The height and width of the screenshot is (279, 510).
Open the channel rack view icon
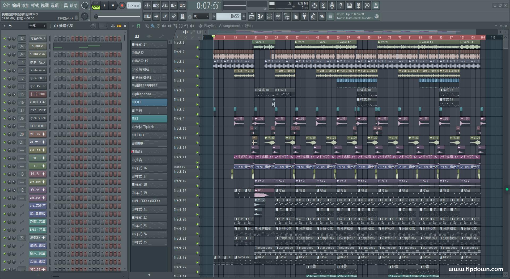pos(269,16)
